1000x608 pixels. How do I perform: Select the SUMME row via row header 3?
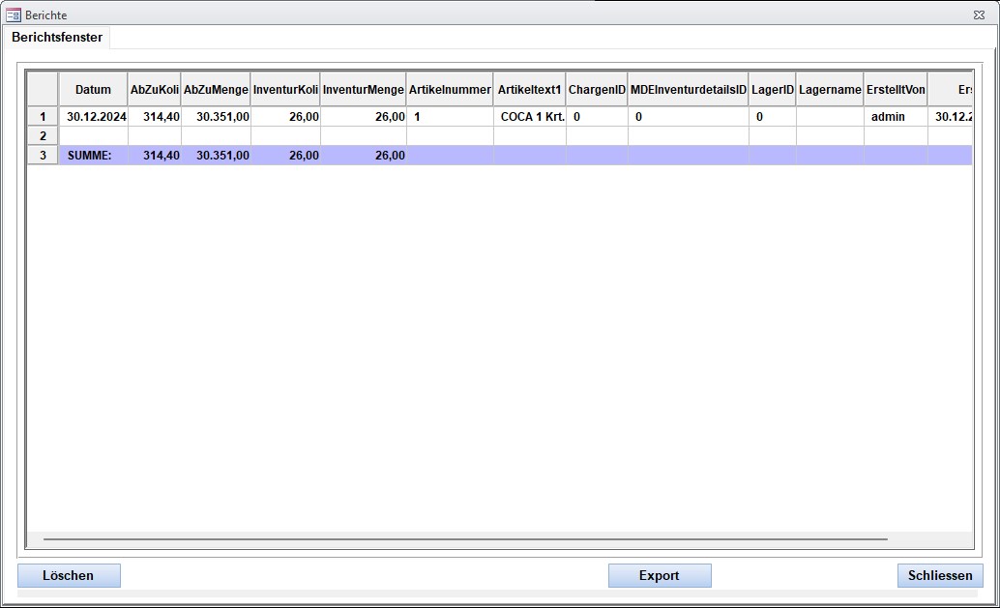coord(43,155)
